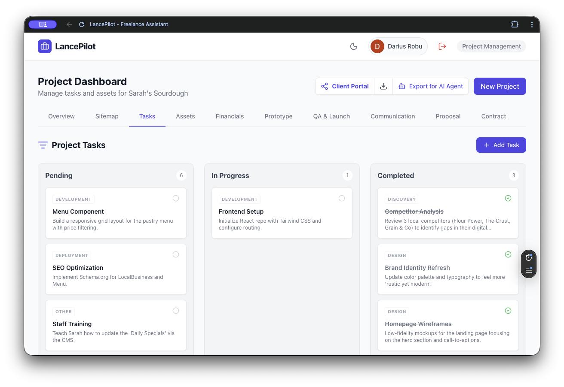The image size is (564, 387).
Task: Click the In Progress column heading
Action: tap(230, 175)
